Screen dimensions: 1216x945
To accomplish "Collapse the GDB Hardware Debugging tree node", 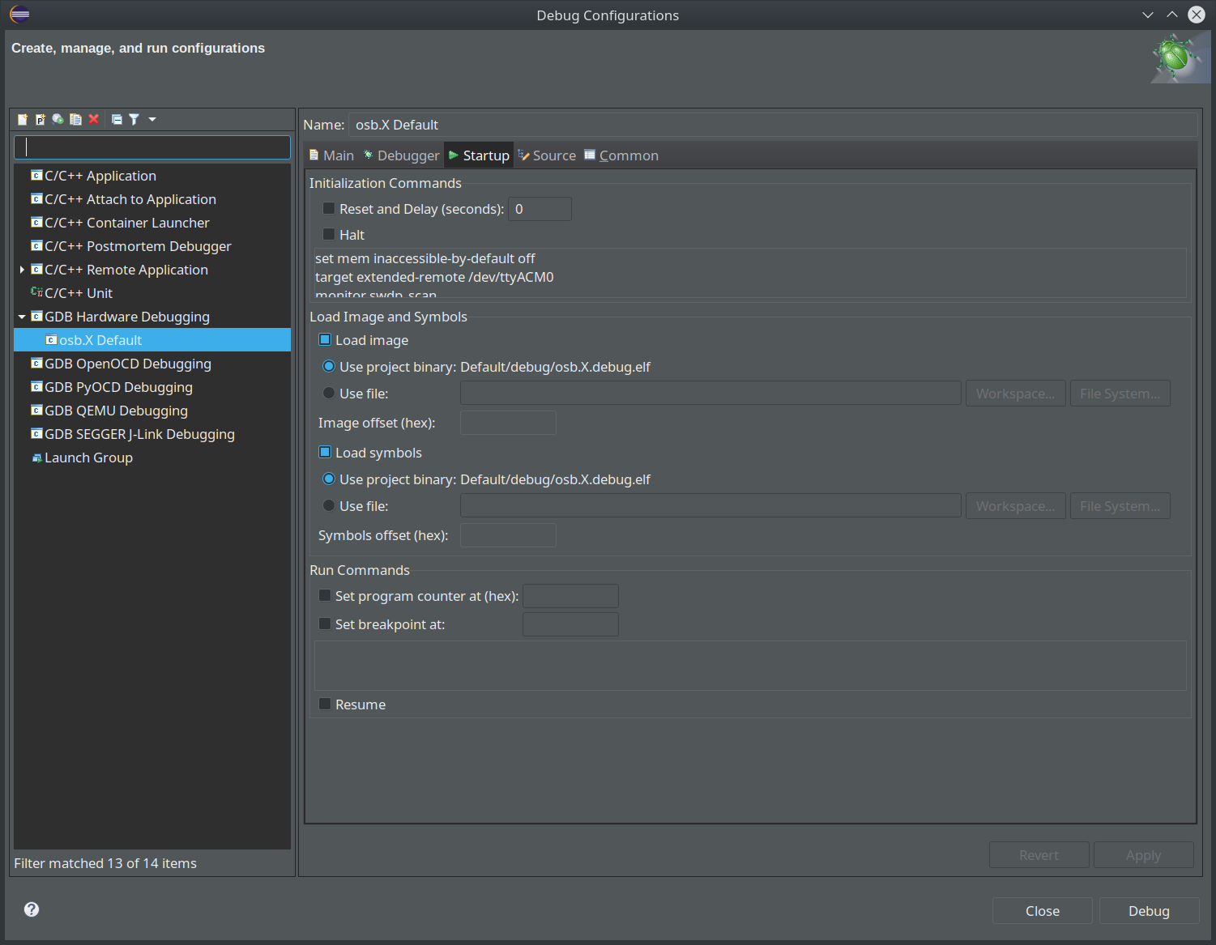I will point(22,317).
